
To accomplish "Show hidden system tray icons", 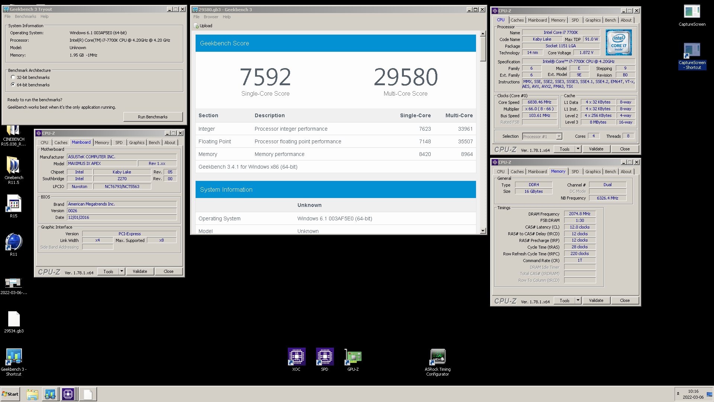I will coord(678,394).
